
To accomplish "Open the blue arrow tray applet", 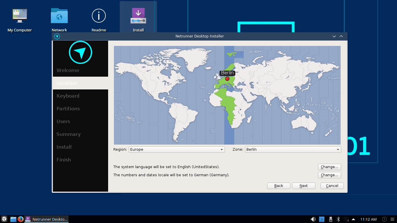I will [322, 219].
